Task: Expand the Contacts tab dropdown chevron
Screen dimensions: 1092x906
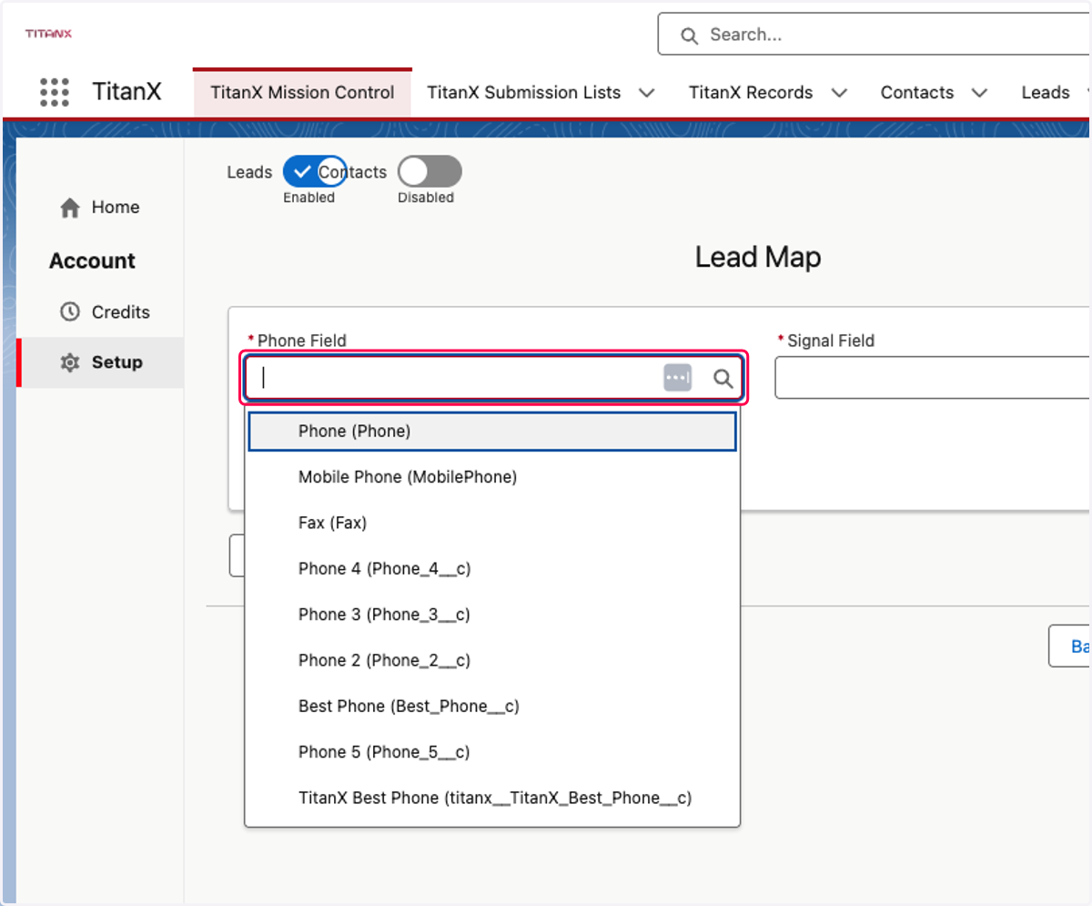Action: click(980, 93)
